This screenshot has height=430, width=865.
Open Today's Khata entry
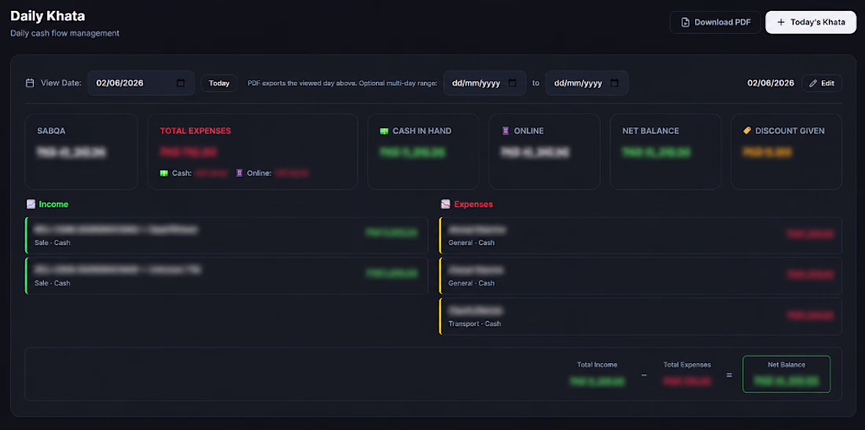[x=811, y=23]
